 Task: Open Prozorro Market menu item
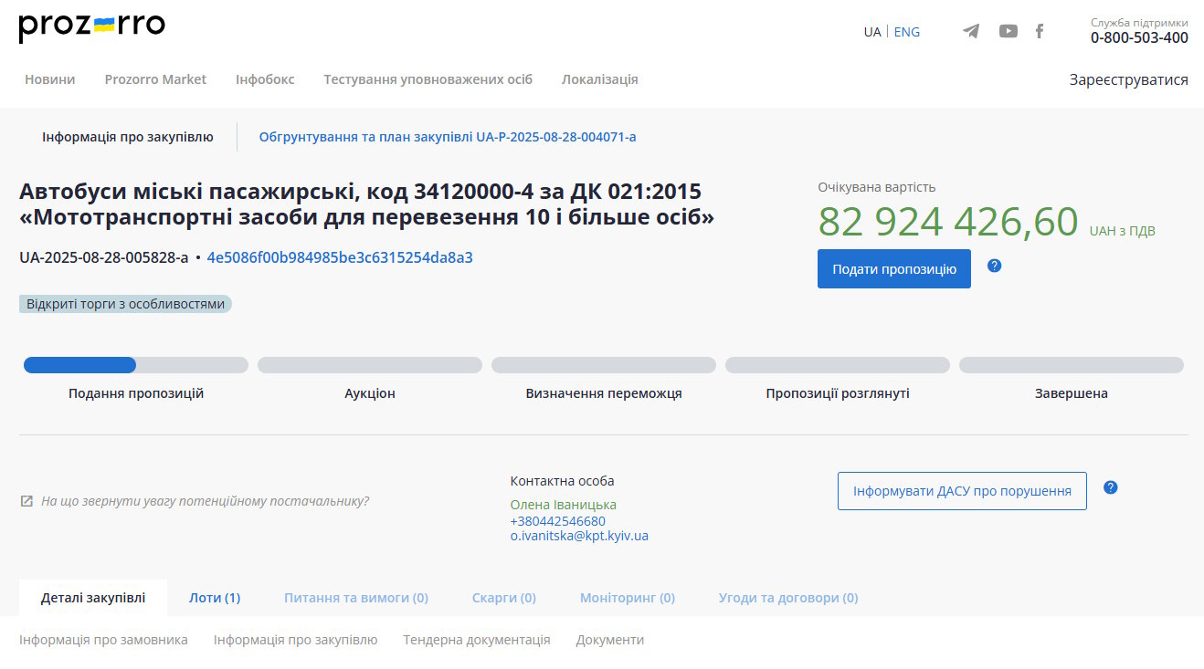pos(155,79)
